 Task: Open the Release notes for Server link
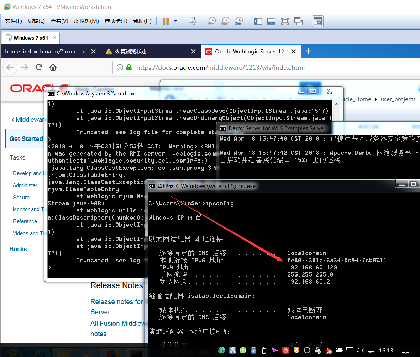(x=117, y=307)
